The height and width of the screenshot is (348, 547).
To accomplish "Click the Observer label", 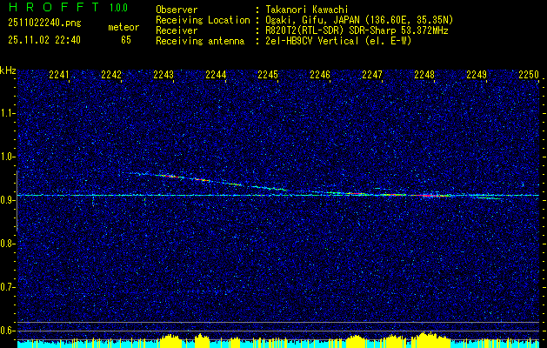I will [177, 10].
